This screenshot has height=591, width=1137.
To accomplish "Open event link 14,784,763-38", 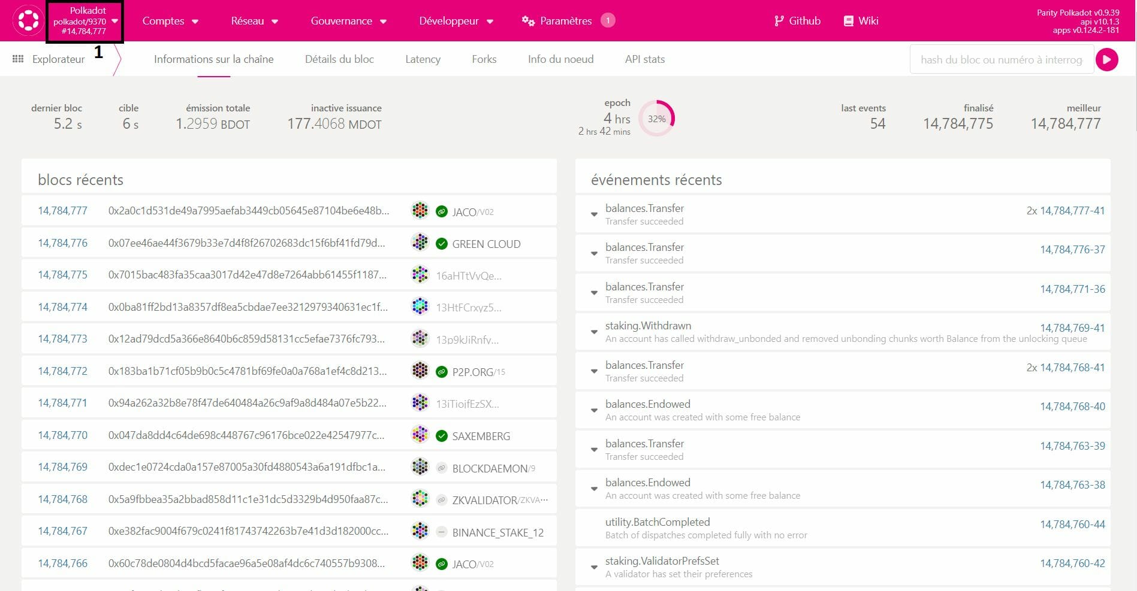I will [x=1072, y=485].
